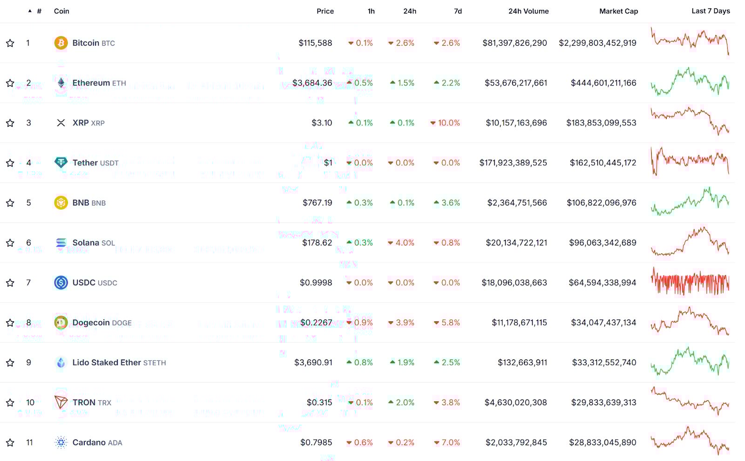Click the USDC blue logo icon
This screenshot has width=745, height=461.
61,283
